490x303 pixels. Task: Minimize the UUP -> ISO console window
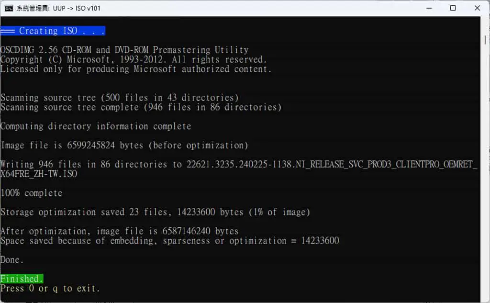coord(429,8)
